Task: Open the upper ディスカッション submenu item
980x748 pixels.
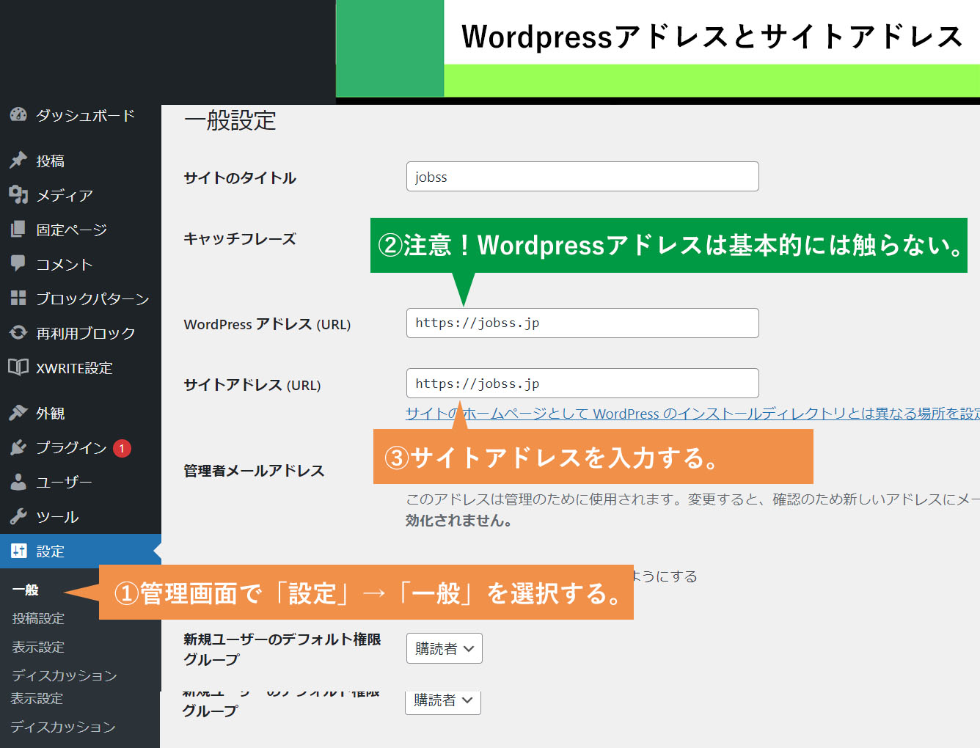Action: point(65,675)
